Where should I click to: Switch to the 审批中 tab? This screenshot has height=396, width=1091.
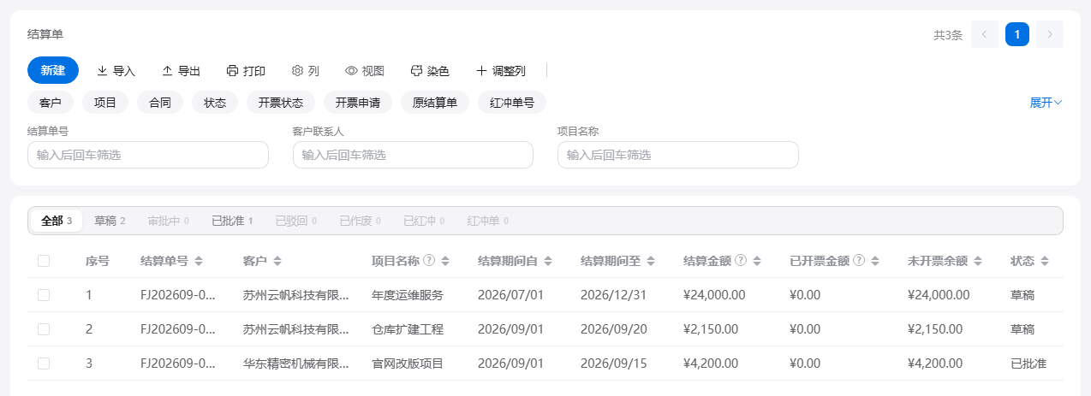168,221
